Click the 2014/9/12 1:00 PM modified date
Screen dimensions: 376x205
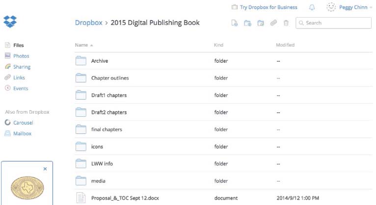coord(297,198)
